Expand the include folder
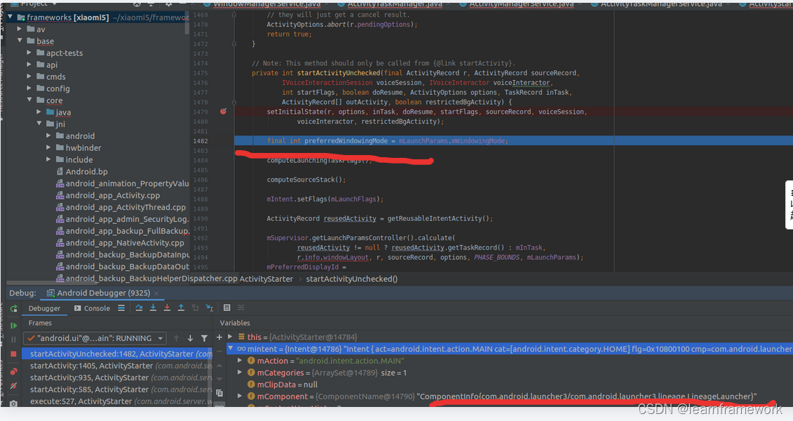 [x=48, y=159]
